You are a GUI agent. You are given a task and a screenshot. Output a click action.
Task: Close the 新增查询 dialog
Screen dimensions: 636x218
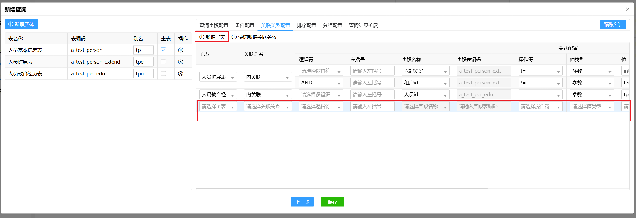coord(627,9)
